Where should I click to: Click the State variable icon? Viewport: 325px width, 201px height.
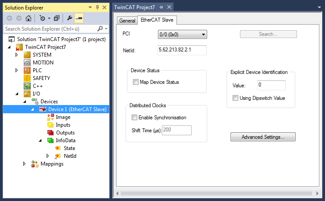click(58, 148)
